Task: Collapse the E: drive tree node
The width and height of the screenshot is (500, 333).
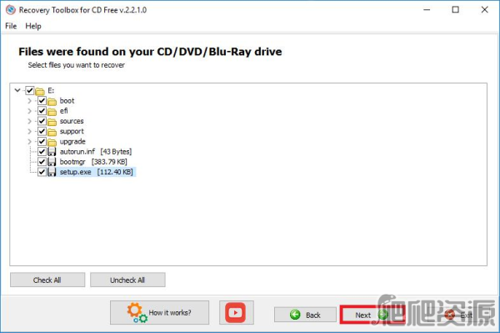Action: pos(17,90)
